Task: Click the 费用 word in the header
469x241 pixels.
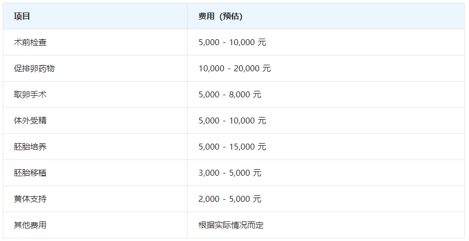Action: coord(207,16)
